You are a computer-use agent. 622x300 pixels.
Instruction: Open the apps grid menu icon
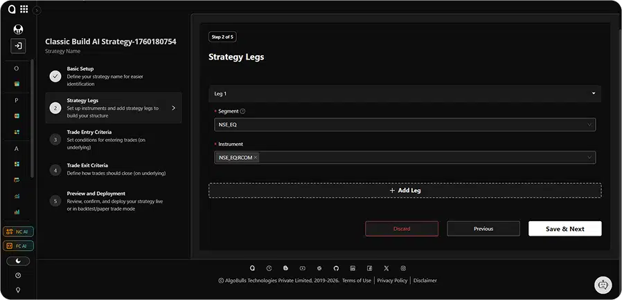pyautogui.click(x=24, y=10)
